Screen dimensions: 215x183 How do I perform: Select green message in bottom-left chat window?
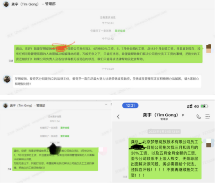[55, 159]
